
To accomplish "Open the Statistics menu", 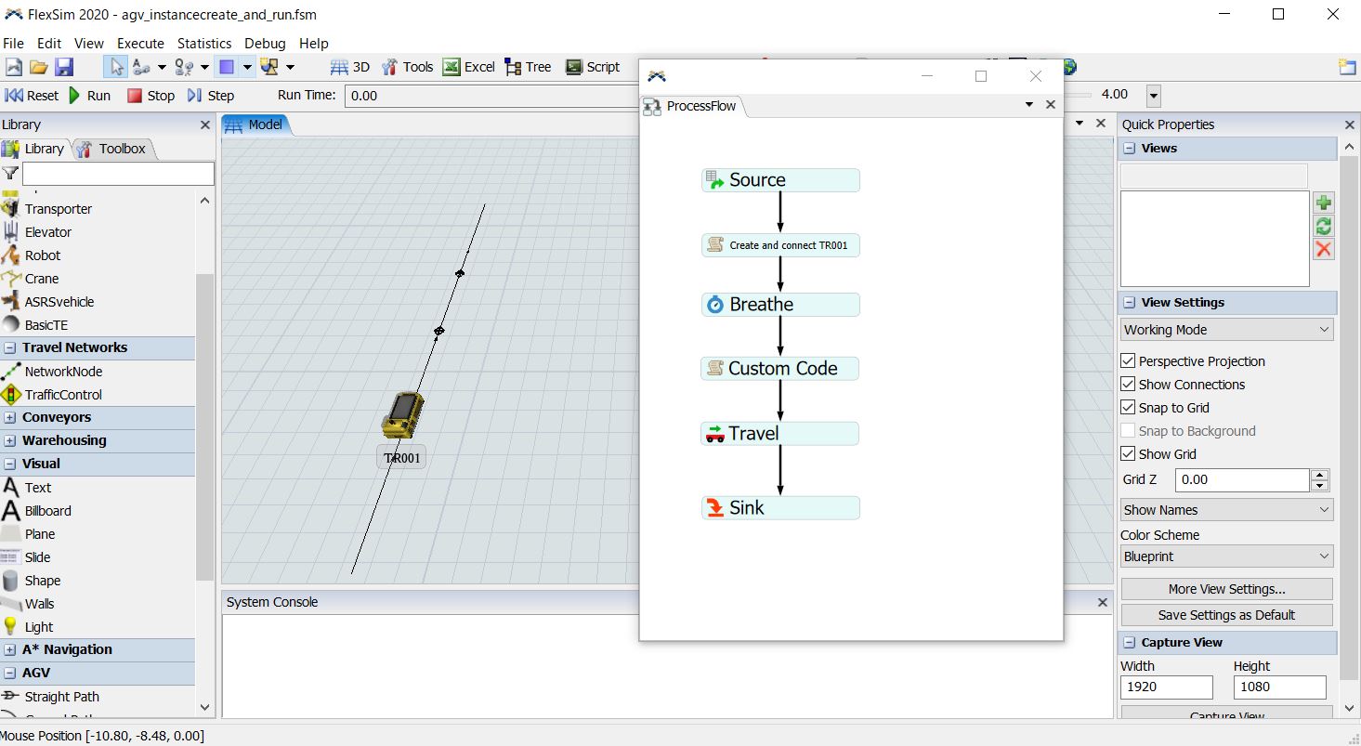I will click(x=203, y=44).
